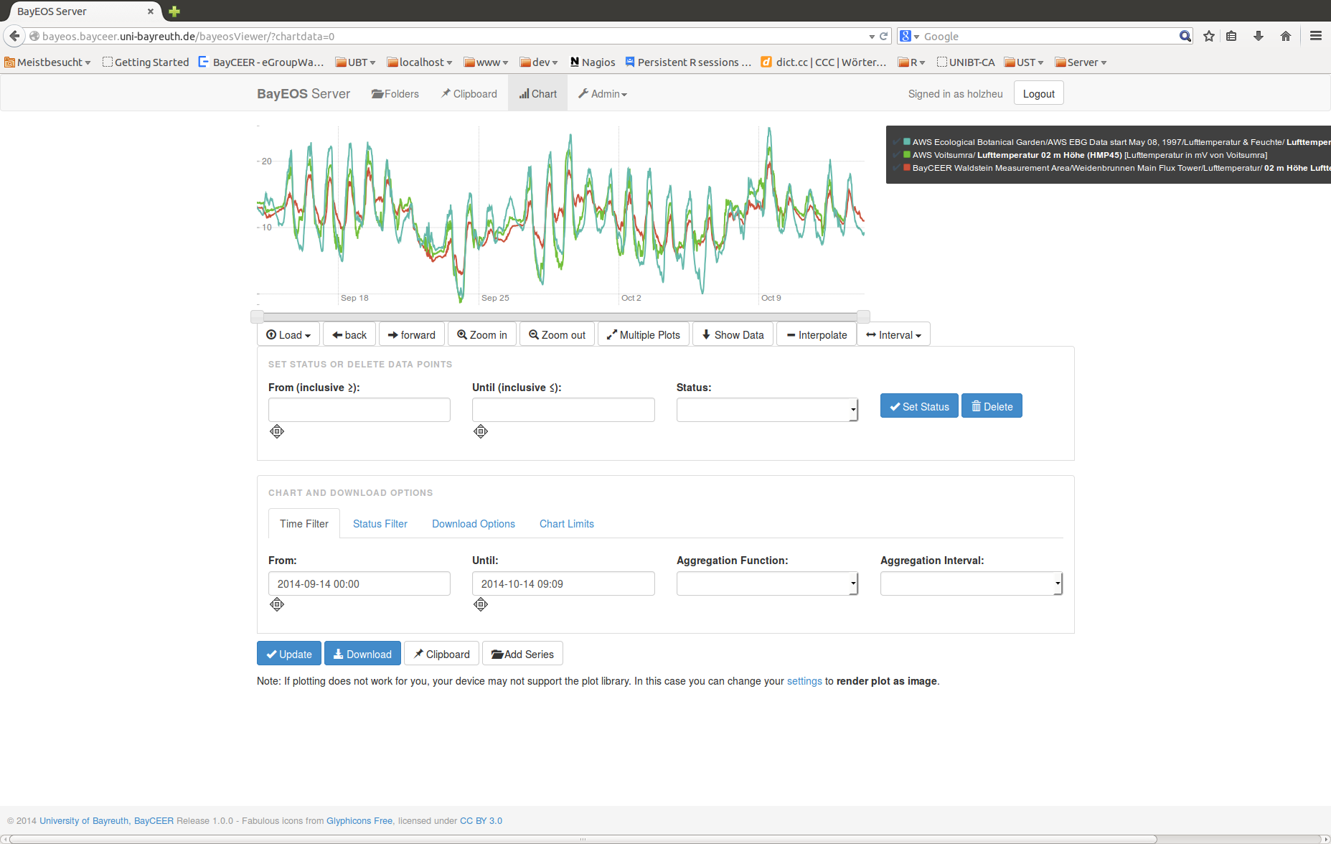
Task: Click the blue Download button
Action: 362,654
